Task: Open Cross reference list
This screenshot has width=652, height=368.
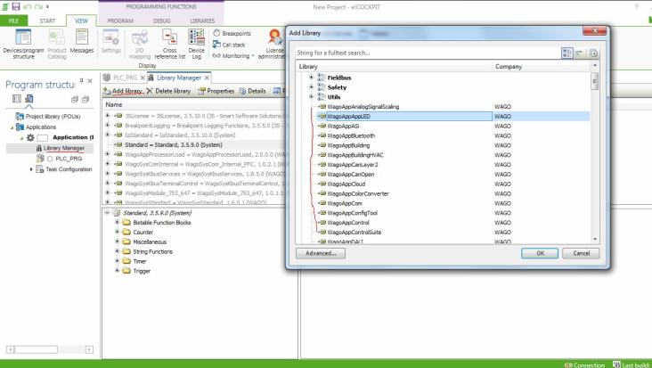Action: click(169, 44)
